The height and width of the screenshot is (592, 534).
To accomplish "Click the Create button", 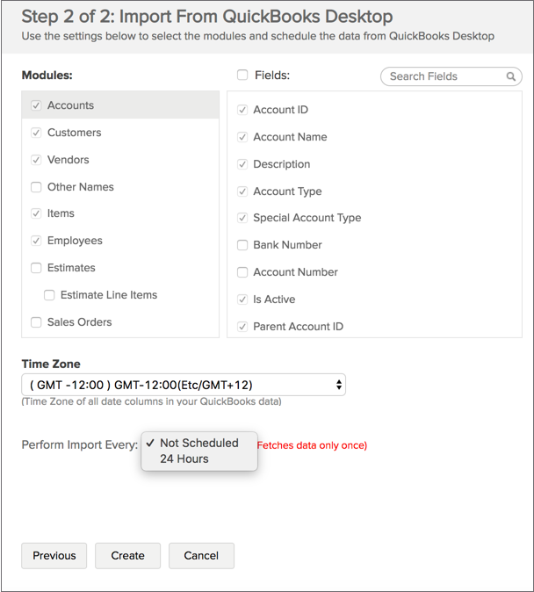I will click(127, 556).
